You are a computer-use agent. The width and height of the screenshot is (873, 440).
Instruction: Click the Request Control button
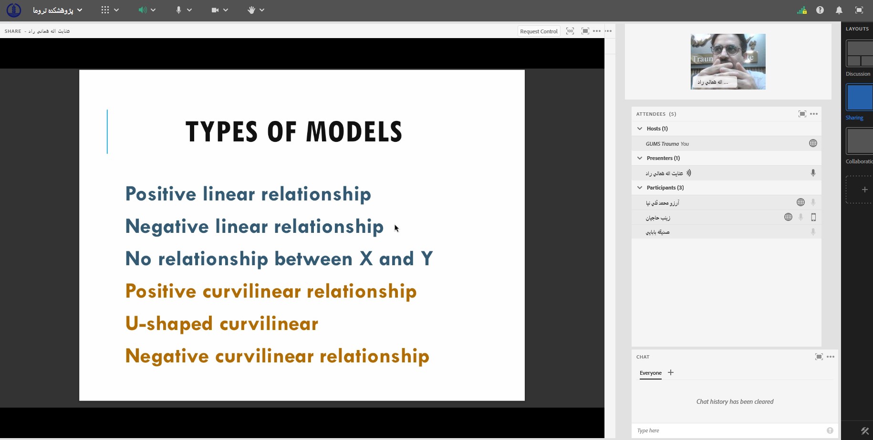[x=539, y=31]
